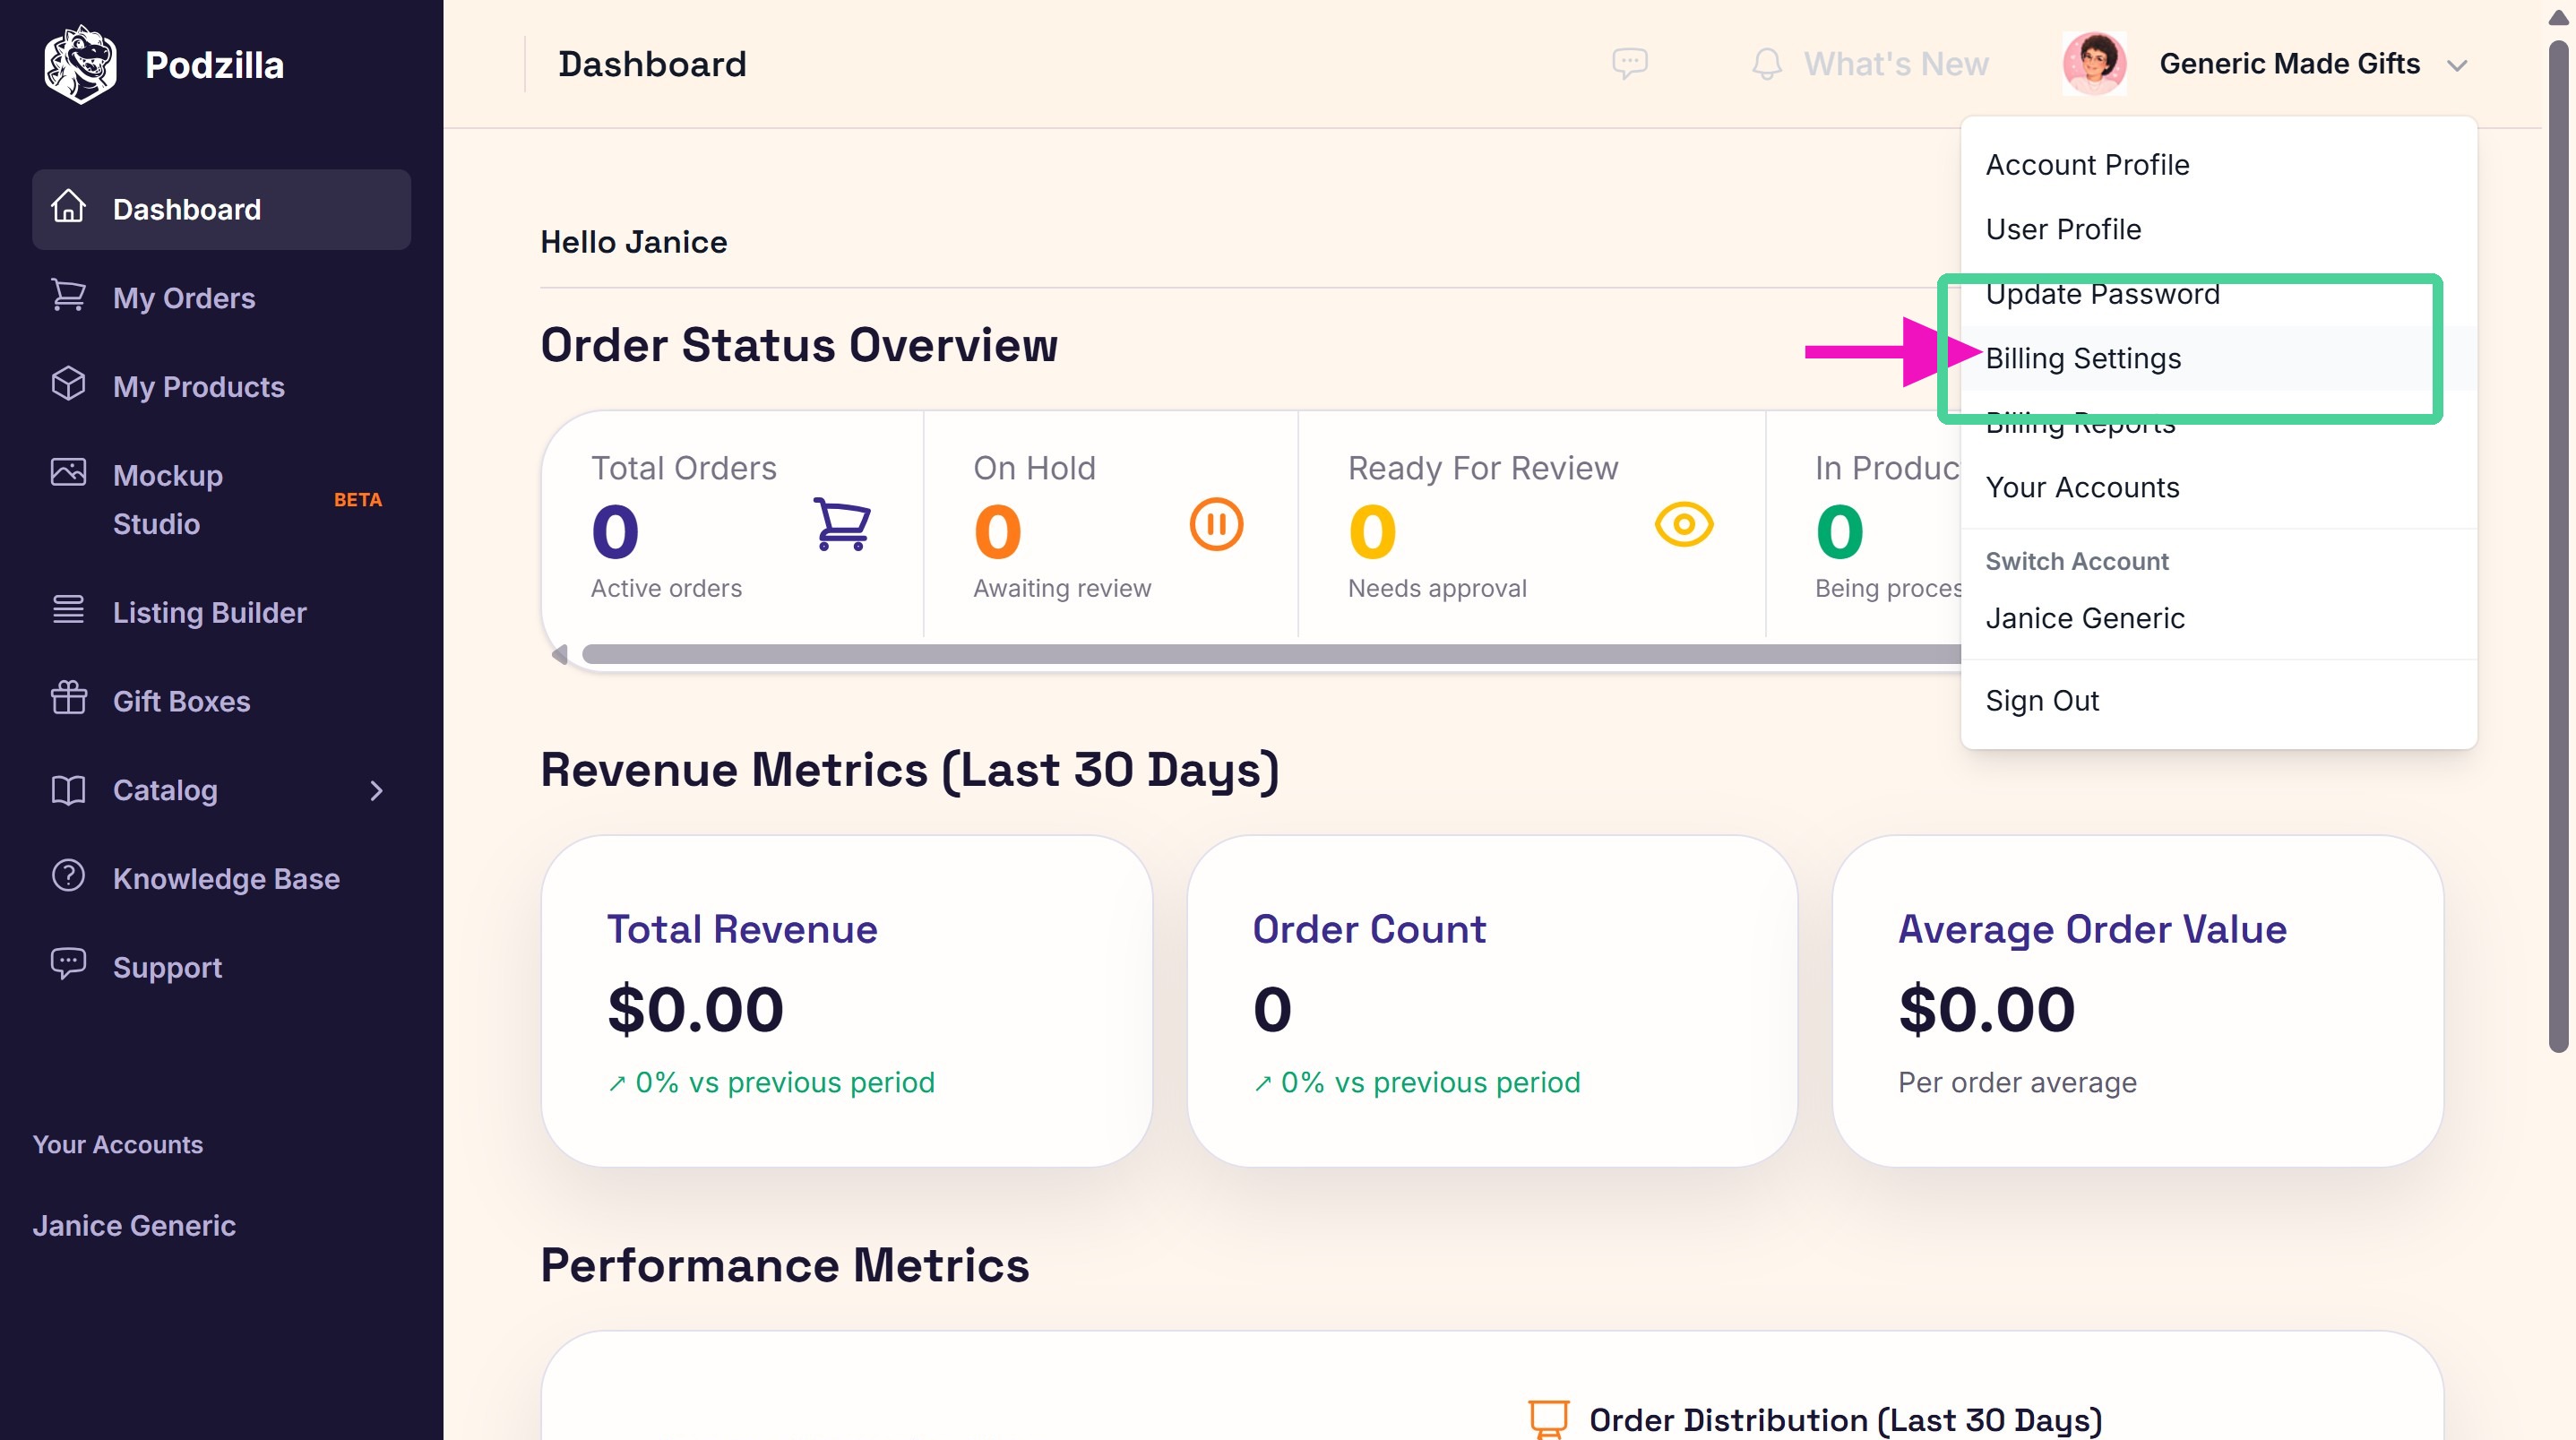
Task: Click the user avatar photo
Action: pos(2095,64)
